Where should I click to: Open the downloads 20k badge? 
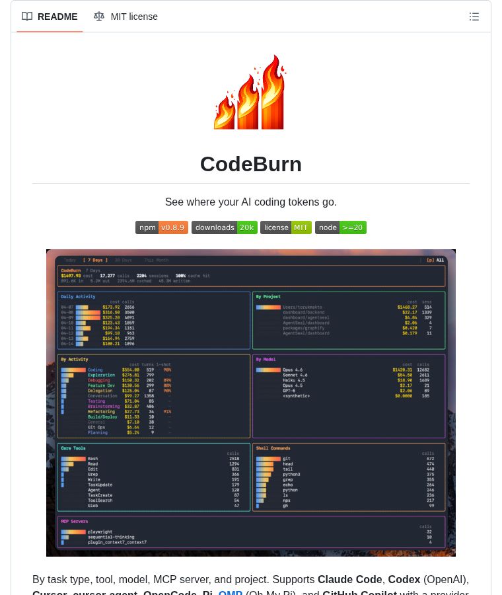(225, 227)
